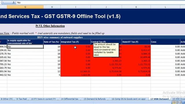Click the State/UT Tax 0.00 in the 442.52 row

click(x=136, y=75)
